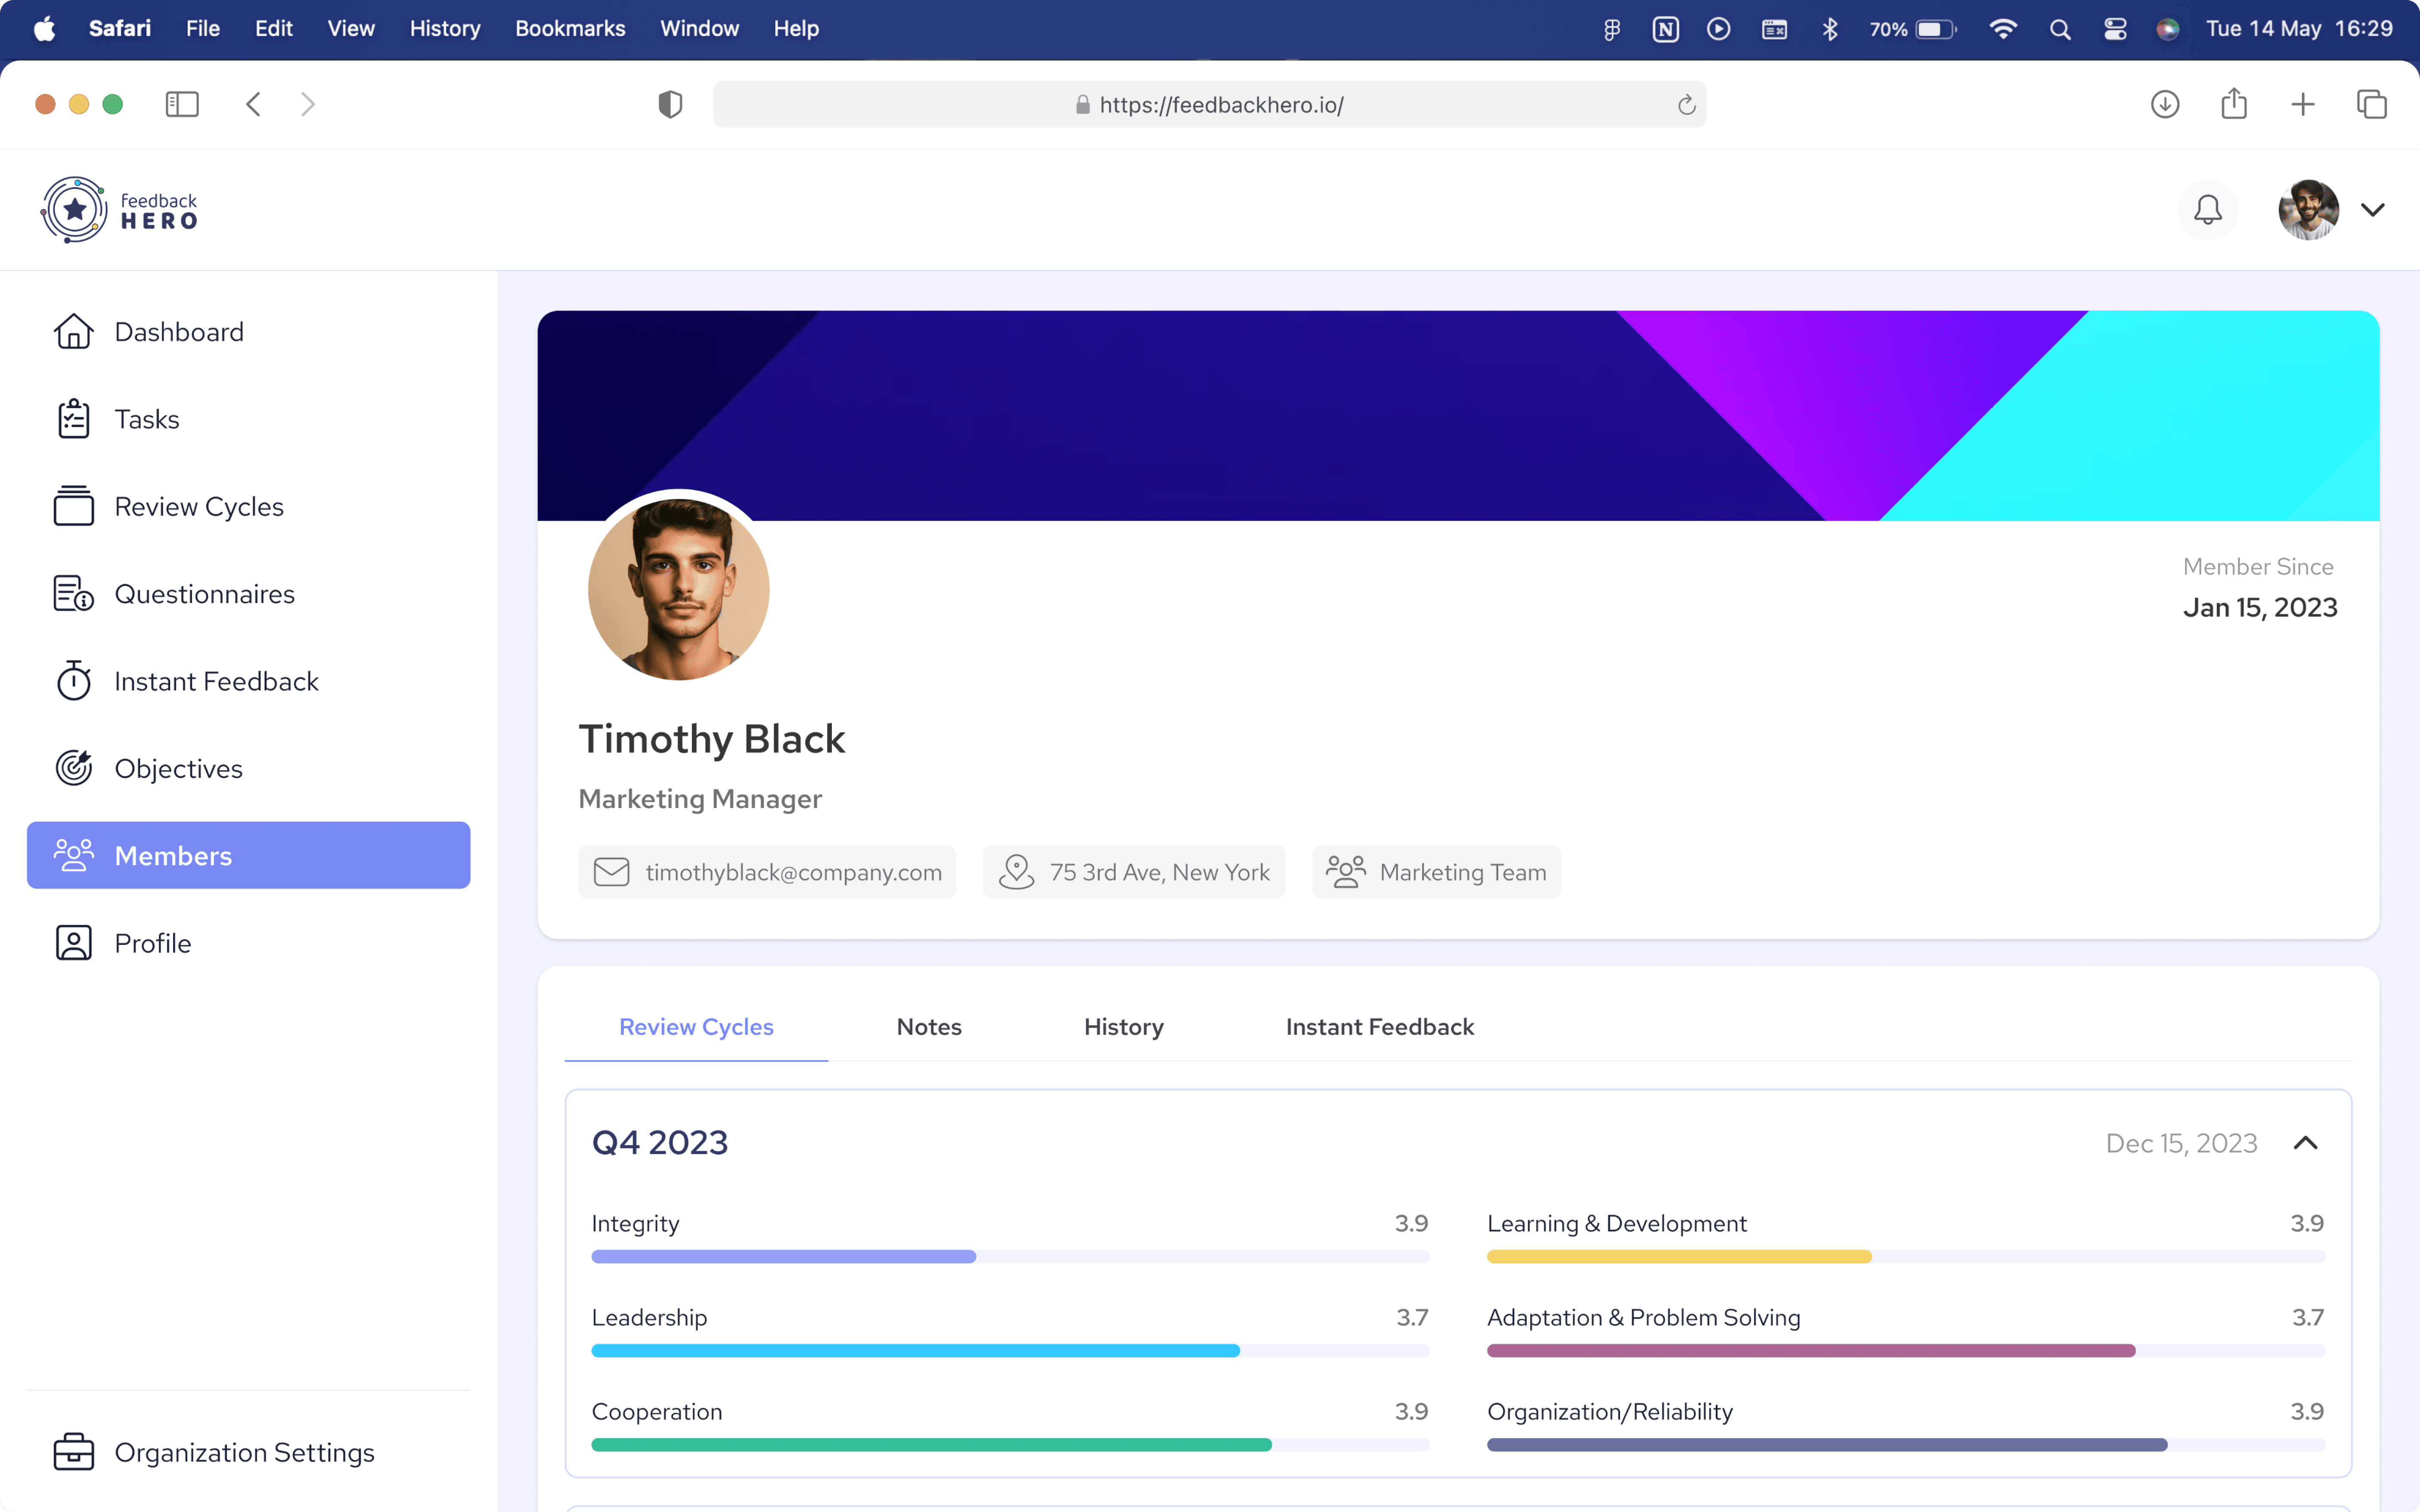Go to Review Cycles in sidebar
This screenshot has width=2420, height=1512.
coord(248,507)
